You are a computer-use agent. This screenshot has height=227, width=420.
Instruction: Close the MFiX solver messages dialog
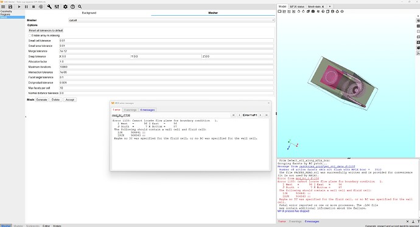pos(268,103)
